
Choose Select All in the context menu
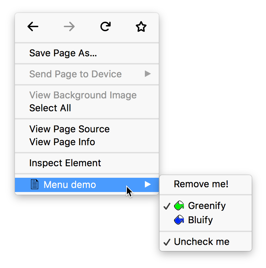tap(50, 108)
